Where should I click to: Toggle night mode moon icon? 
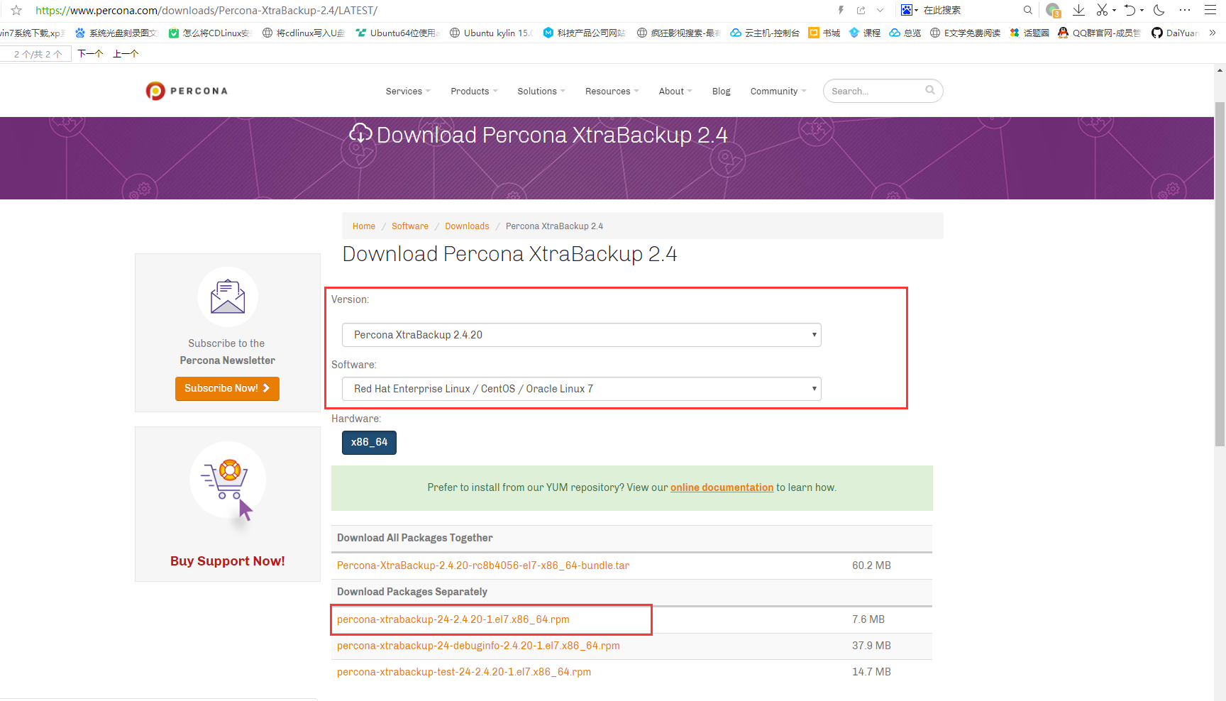pos(1159,10)
